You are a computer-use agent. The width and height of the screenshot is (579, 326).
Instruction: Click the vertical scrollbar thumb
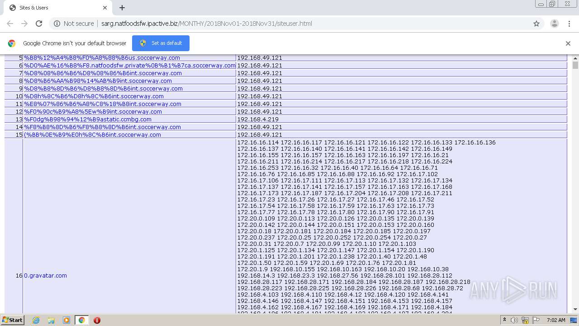click(x=575, y=65)
